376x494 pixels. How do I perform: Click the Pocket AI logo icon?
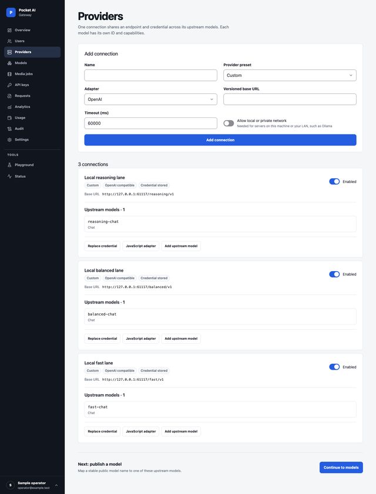click(x=11, y=12)
